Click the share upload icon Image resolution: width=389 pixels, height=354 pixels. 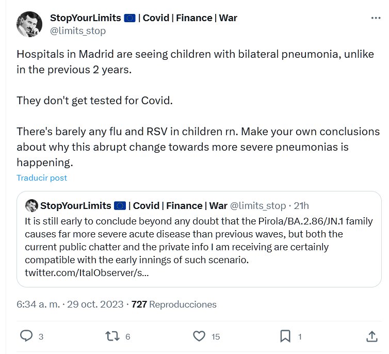pos(371,336)
